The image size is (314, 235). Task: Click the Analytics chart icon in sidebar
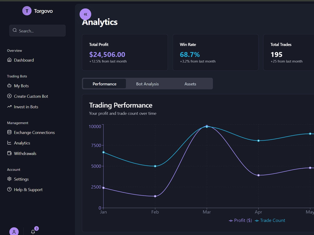[x=9, y=143]
